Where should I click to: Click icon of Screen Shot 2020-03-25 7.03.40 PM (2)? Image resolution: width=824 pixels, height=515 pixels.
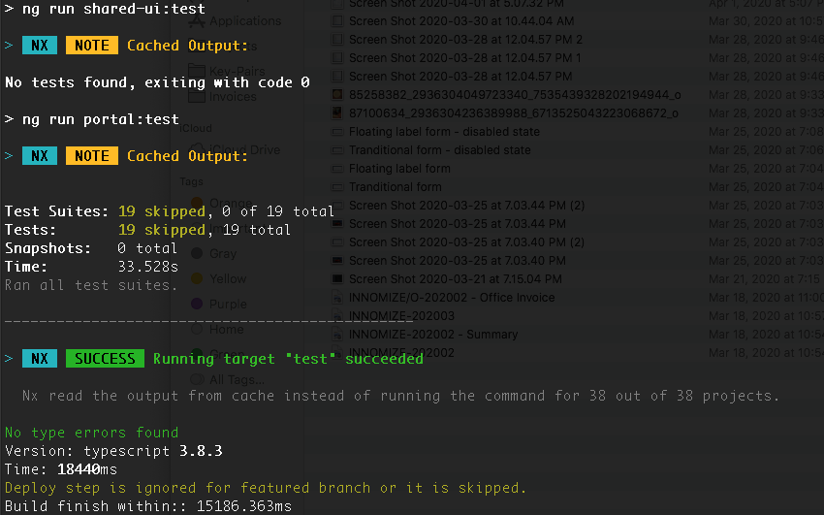[x=337, y=242]
